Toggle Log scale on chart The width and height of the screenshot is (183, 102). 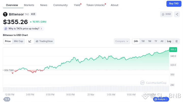tap(169, 41)
